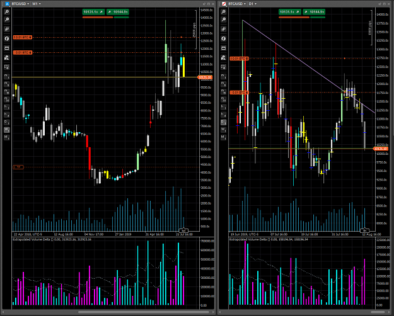Click the fifth toolbar icon in D1 chart

(223, 48)
